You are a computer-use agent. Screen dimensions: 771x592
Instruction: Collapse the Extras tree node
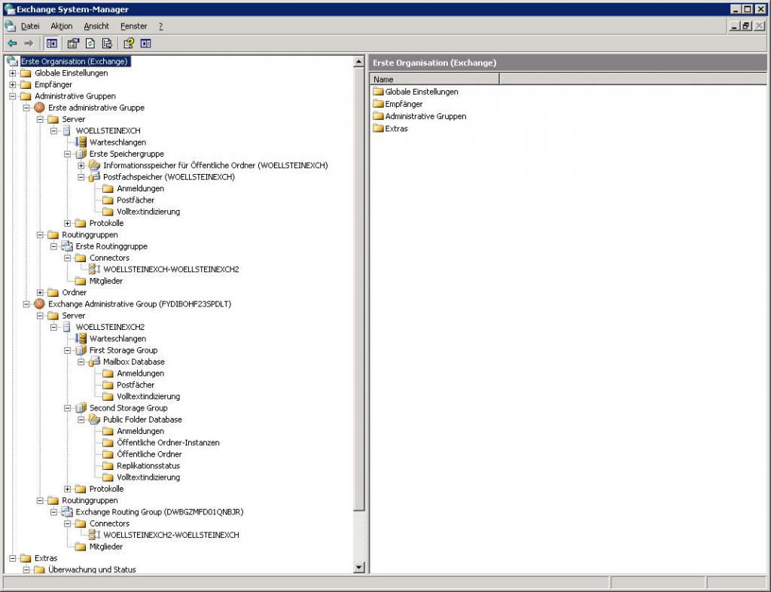tap(13, 559)
